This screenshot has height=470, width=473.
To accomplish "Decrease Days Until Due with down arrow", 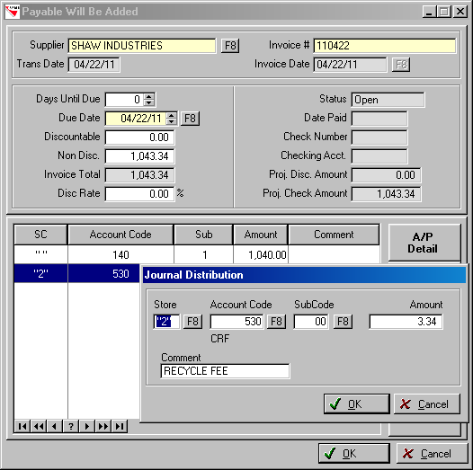I will [x=149, y=102].
